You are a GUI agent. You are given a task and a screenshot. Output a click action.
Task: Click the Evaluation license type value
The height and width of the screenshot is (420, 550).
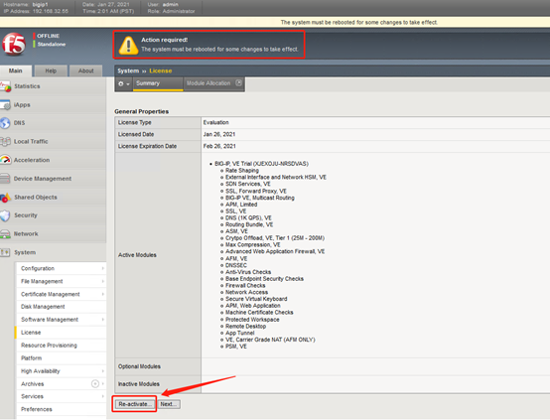point(216,122)
